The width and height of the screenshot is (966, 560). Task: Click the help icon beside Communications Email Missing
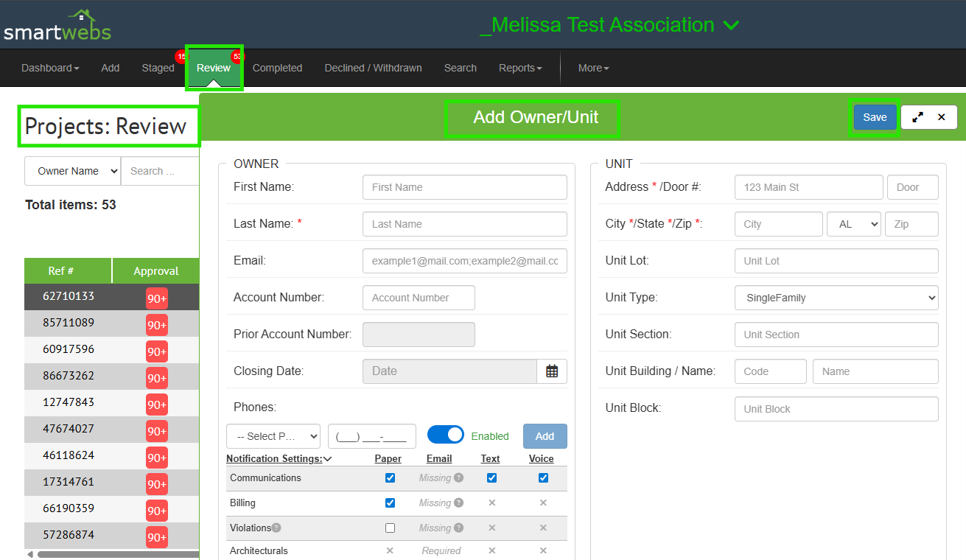click(458, 478)
